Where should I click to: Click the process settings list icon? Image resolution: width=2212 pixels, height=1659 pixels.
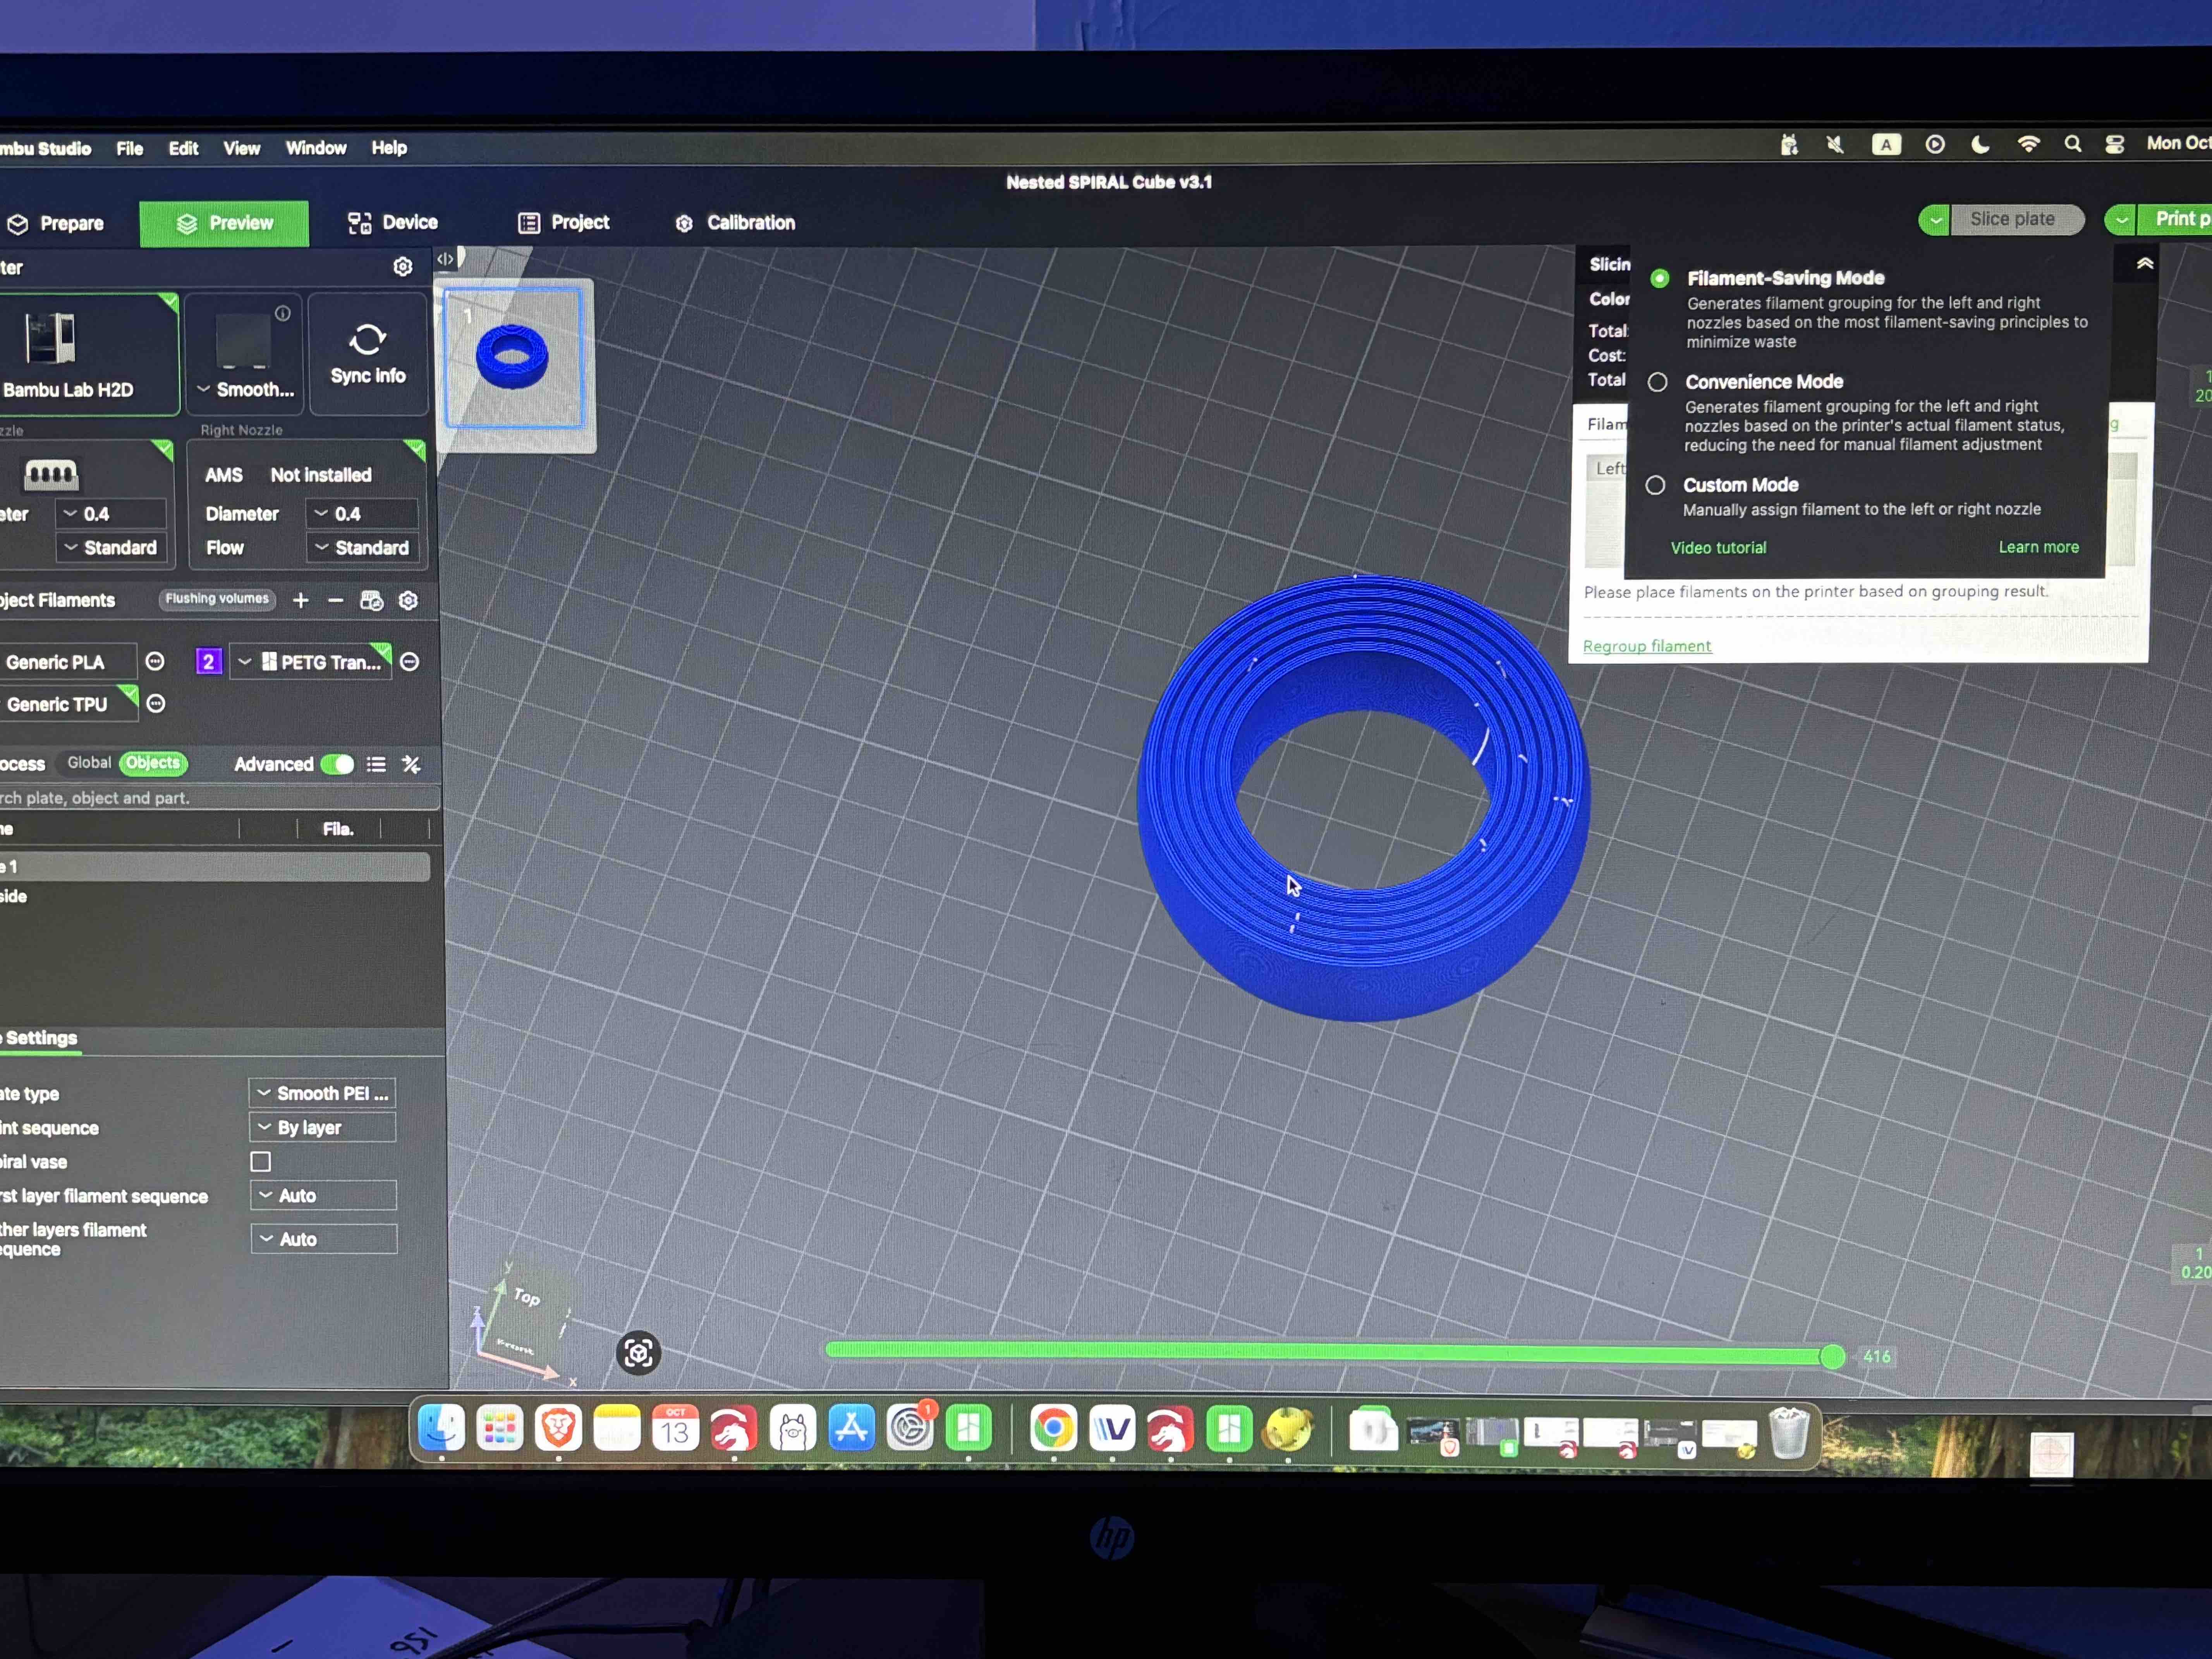pyautogui.click(x=376, y=764)
